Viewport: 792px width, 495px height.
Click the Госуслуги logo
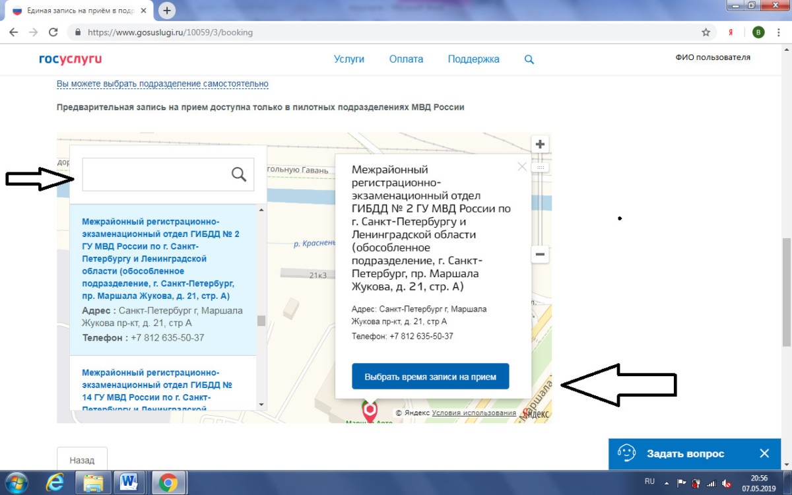pos(70,59)
